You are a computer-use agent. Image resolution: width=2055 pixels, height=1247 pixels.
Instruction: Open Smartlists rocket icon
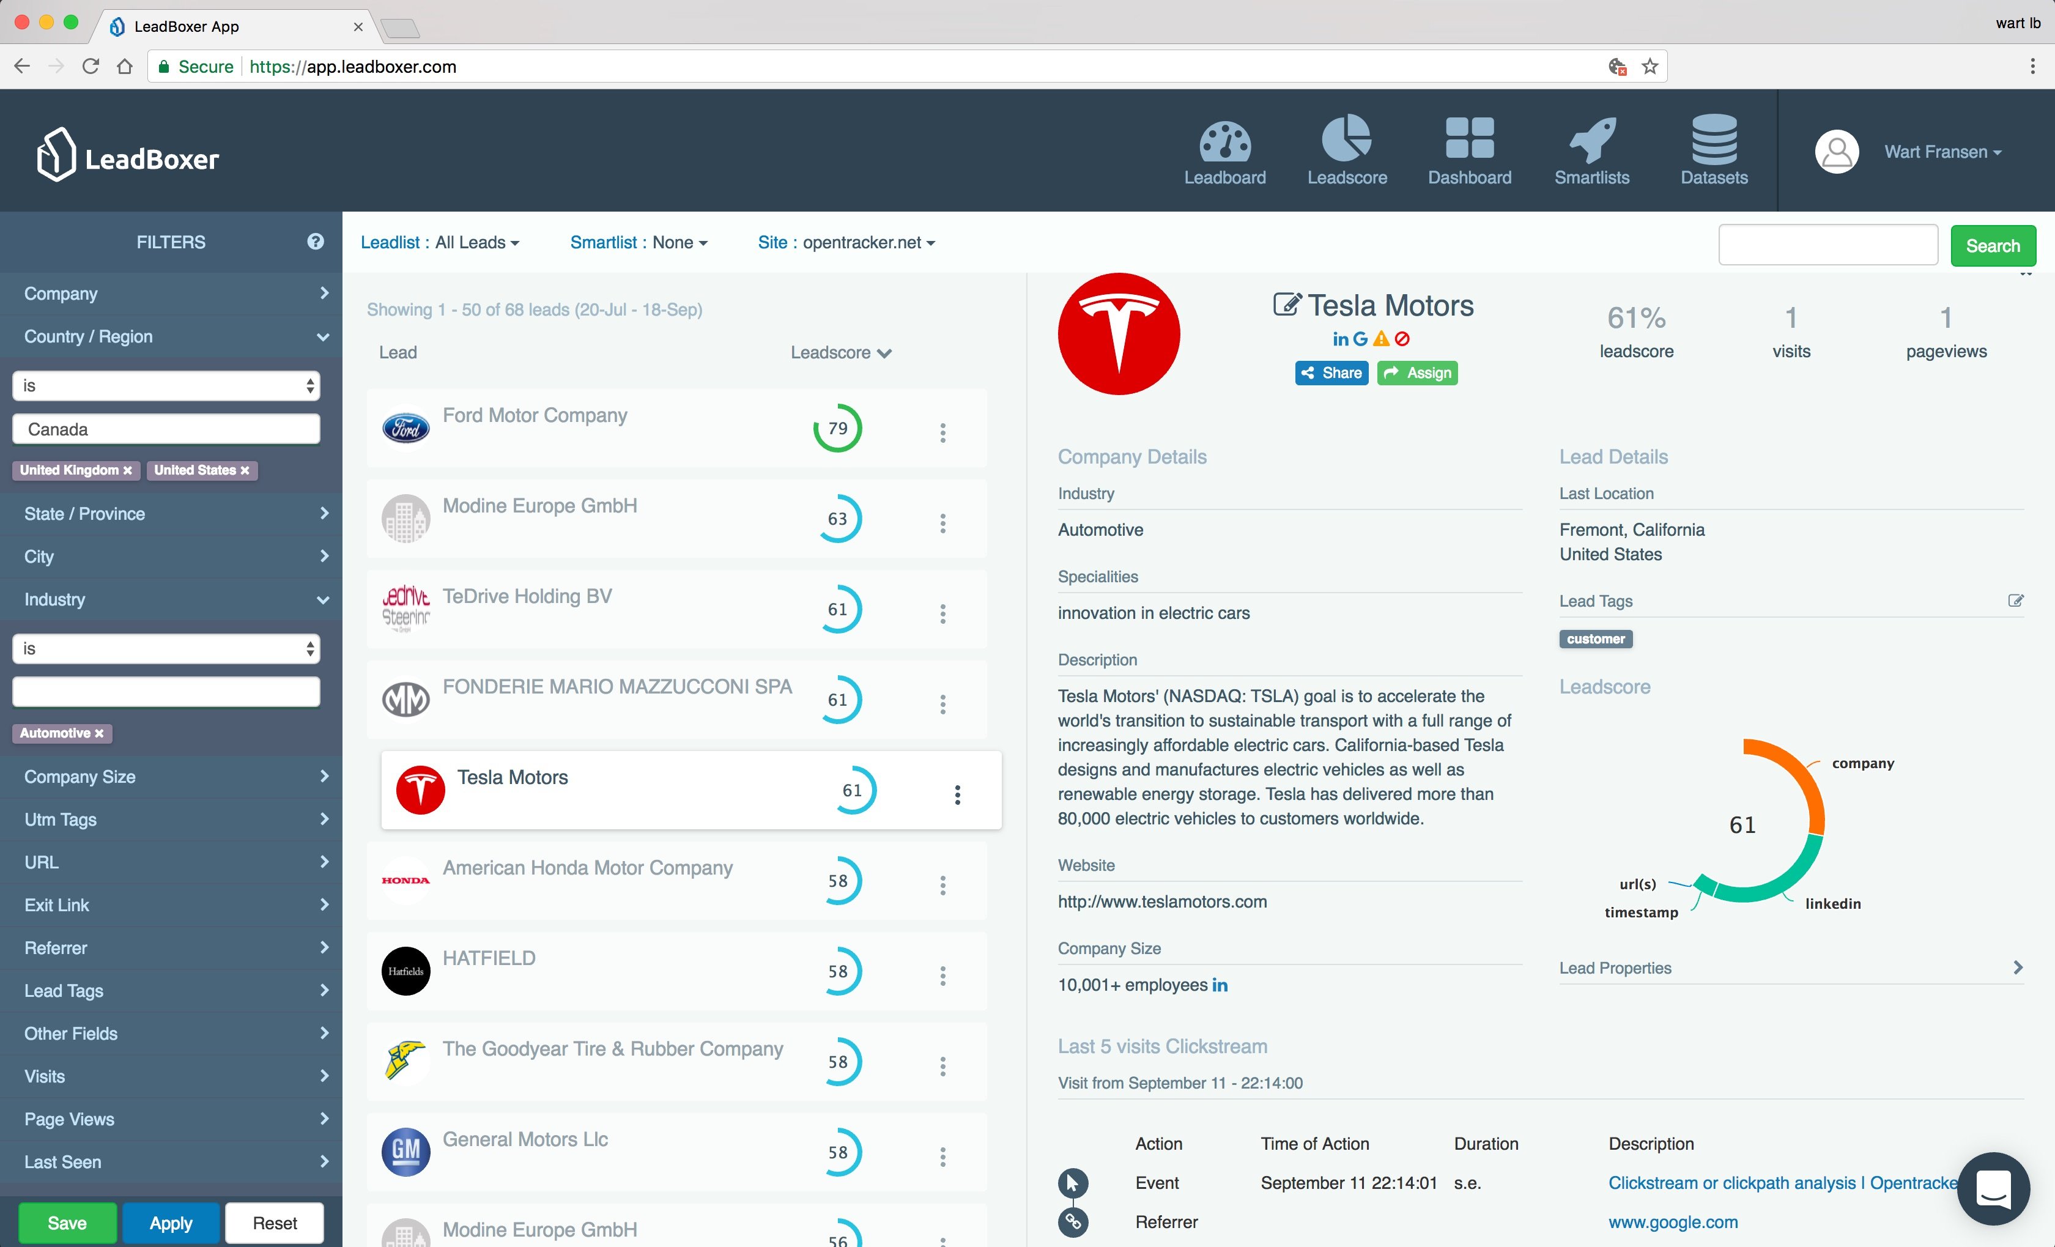[x=1591, y=139]
